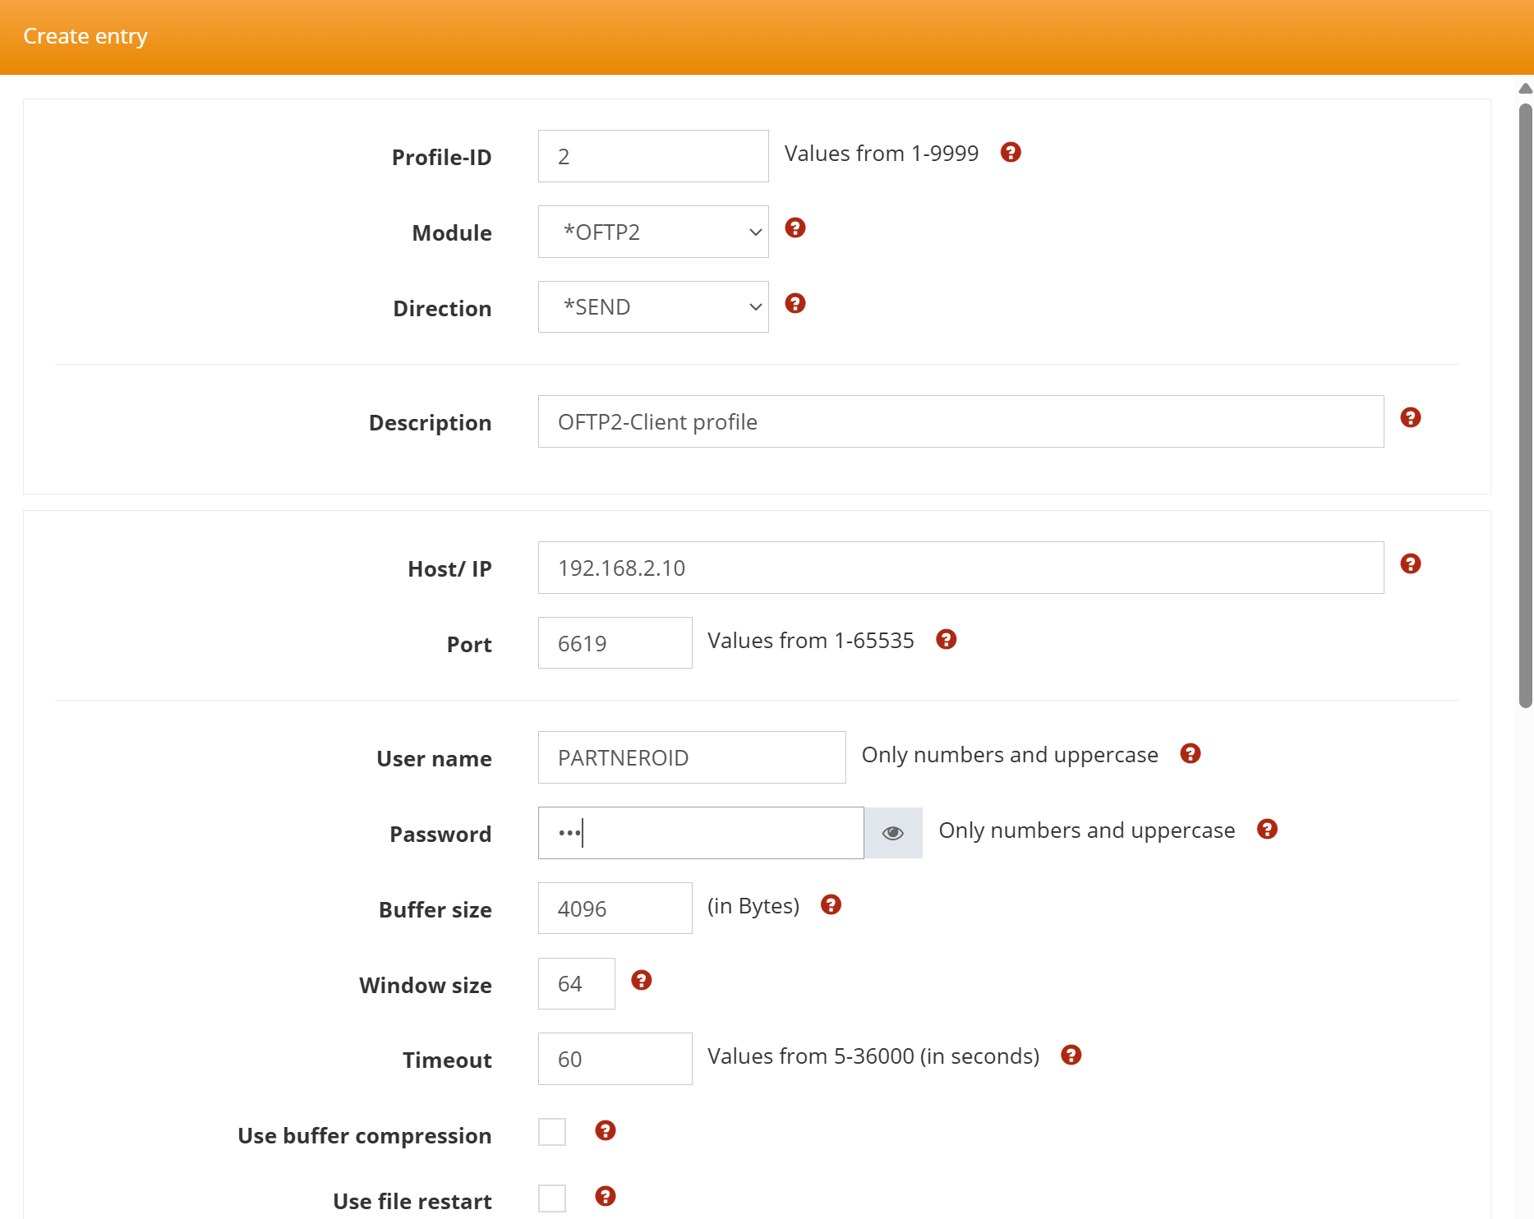Enable the Use buffer compression checkbox
The height and width of the screenshot is (1219, 1534).
click(552, 1132)
